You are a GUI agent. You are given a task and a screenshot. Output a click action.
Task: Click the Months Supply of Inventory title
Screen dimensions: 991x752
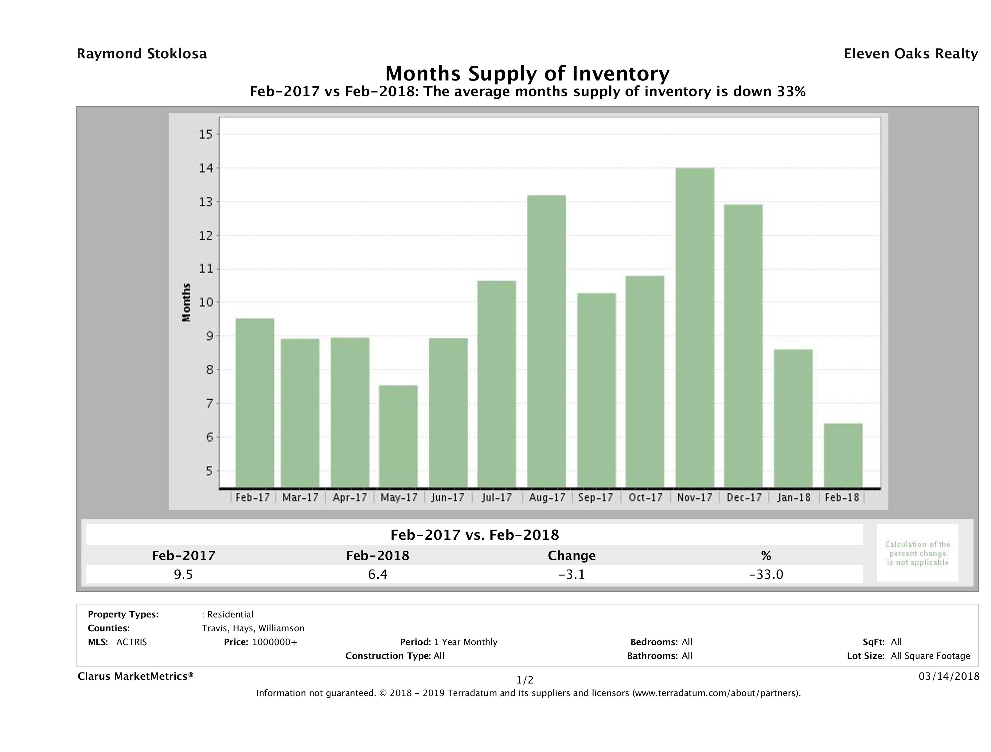527,73
